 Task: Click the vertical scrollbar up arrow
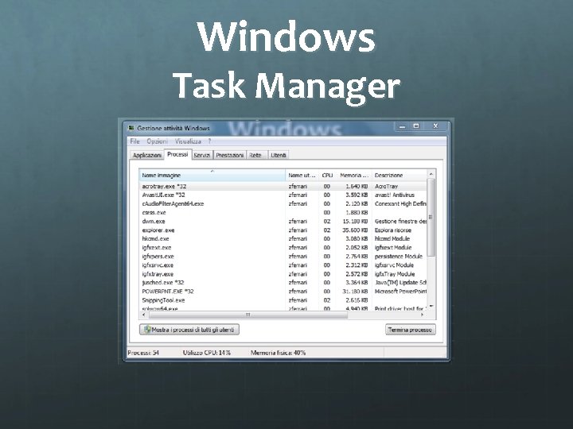point(431,174)
